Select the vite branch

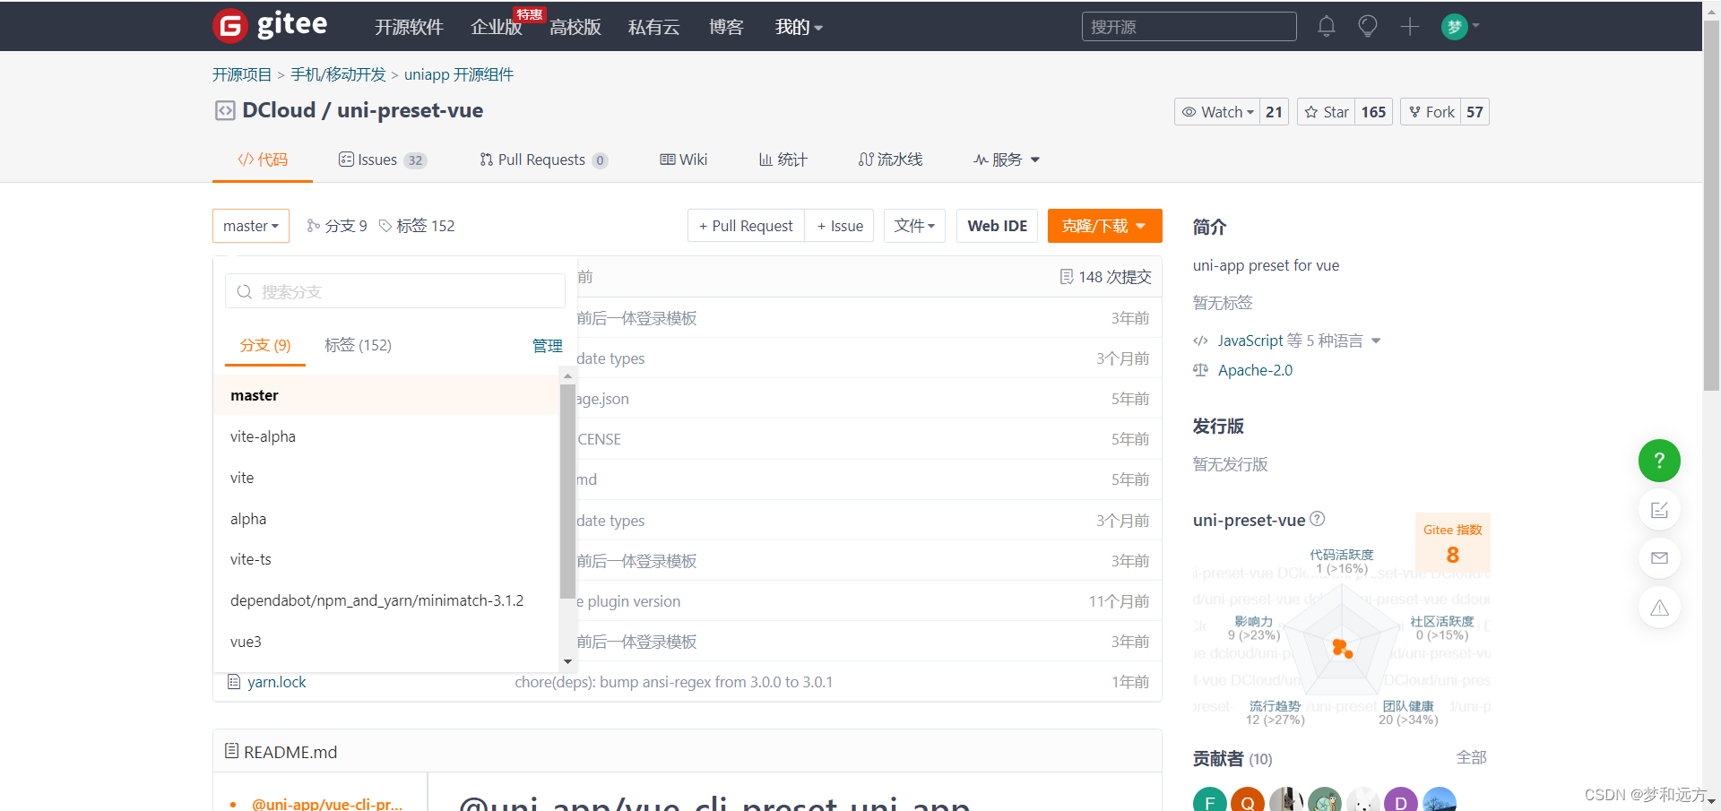tap(387, 478)
